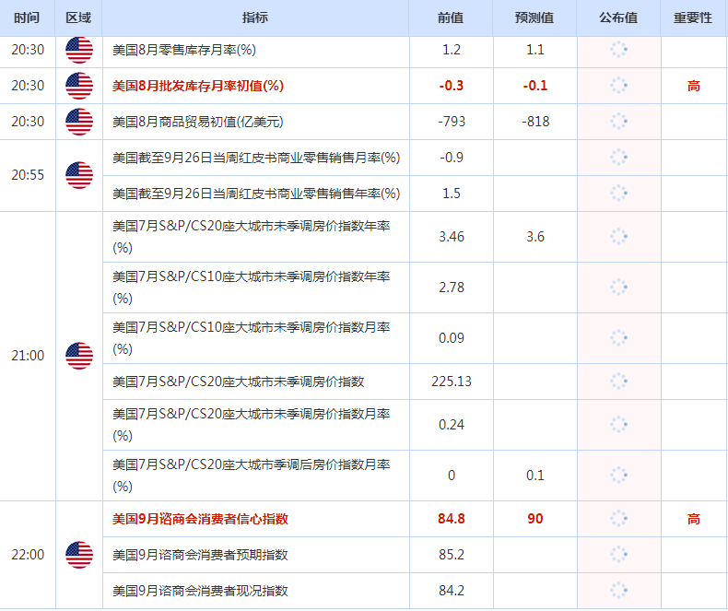Open 美国8月商品贸易初值(亿美元) indicator
The image size is (728, 611).
[x=198, y=122]
